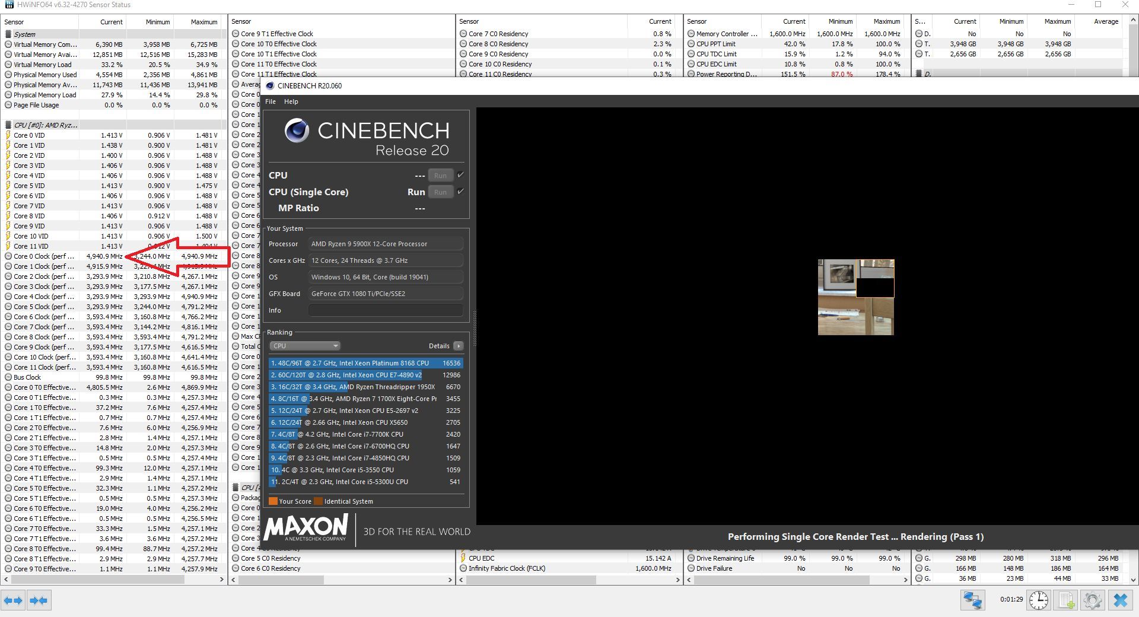1139x617 pixels.
Task: Click the collapse columns arrows icon in HWiNFO
Action: (39, 600)
